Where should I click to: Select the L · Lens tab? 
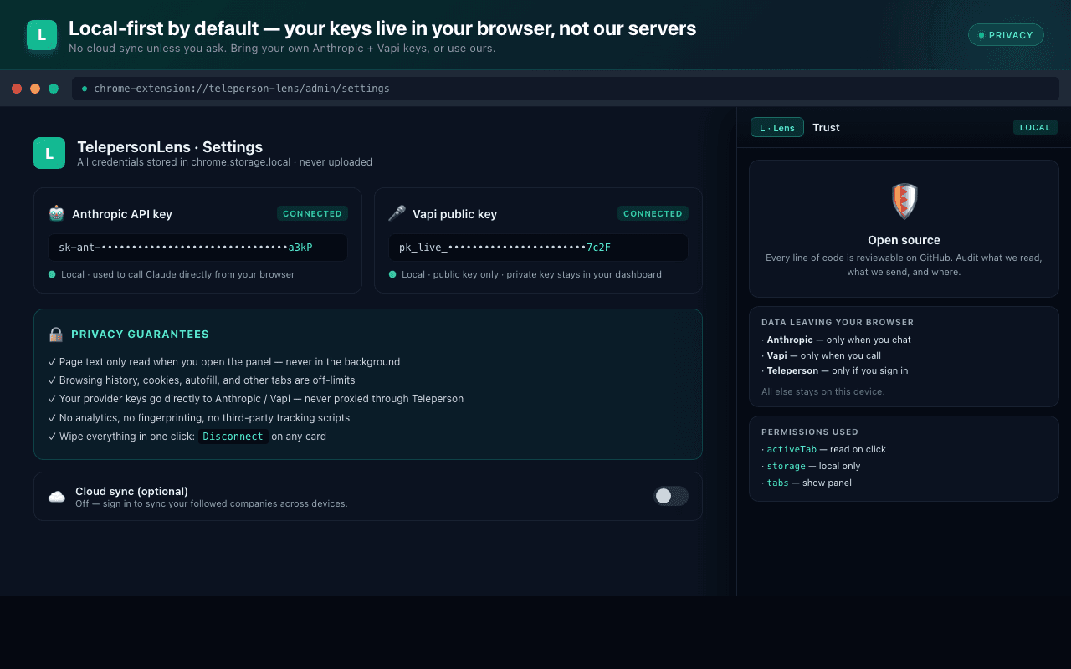(x=777, y=127)
